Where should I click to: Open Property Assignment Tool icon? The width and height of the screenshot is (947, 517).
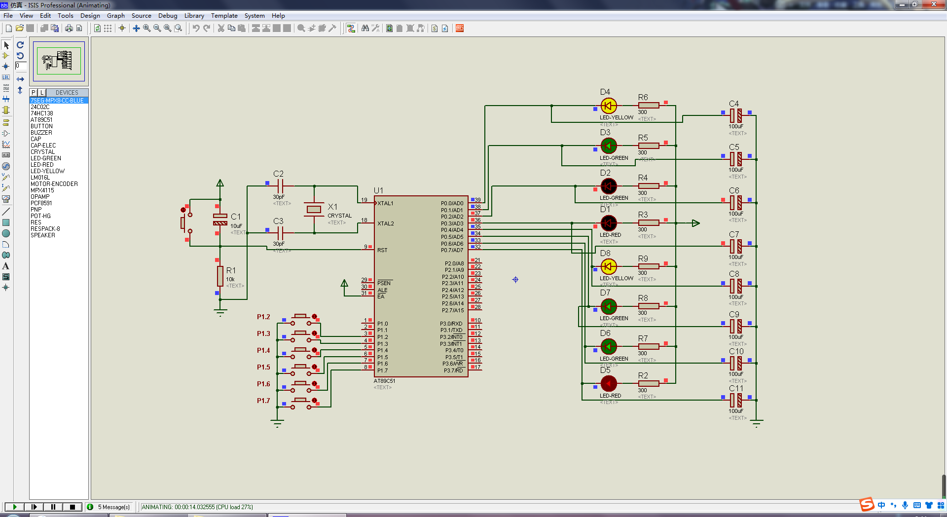[375, 28]
